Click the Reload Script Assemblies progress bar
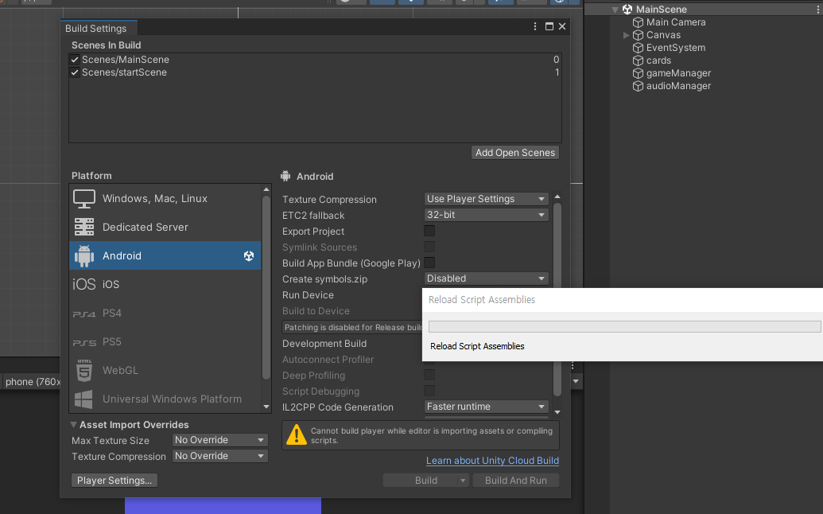This screenshot has width=823, height=514. (x=624, y=326)
